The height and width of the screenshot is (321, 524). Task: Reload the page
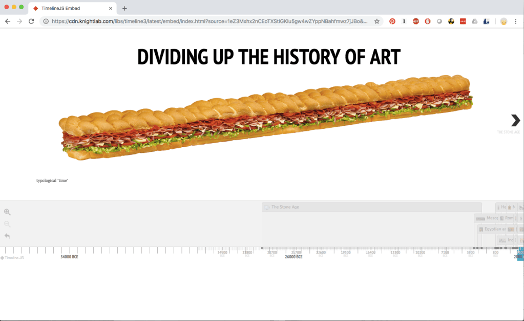point(31,21)
